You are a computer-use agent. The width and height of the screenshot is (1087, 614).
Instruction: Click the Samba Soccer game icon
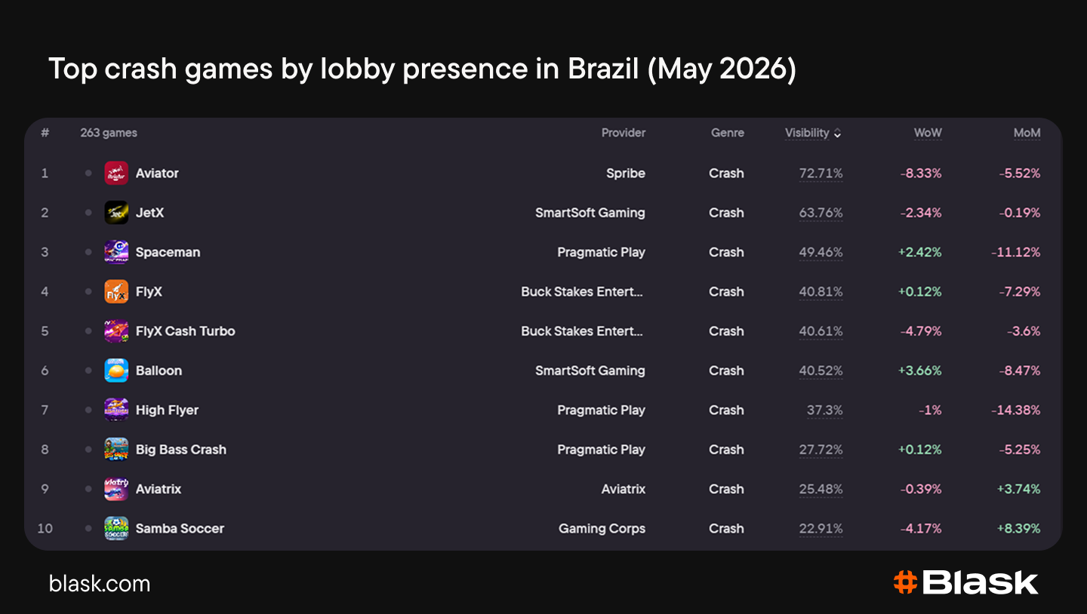pyautogui.click(x=116, y=529)
